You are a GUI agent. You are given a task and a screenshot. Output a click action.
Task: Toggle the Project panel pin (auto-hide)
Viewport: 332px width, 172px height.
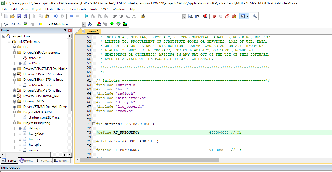pyautogui.click(x=65, y=30)
